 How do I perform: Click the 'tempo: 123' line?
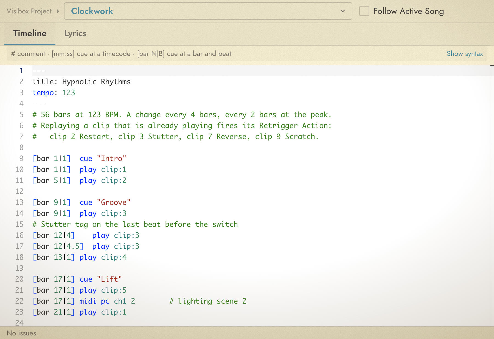coord(54,93)
